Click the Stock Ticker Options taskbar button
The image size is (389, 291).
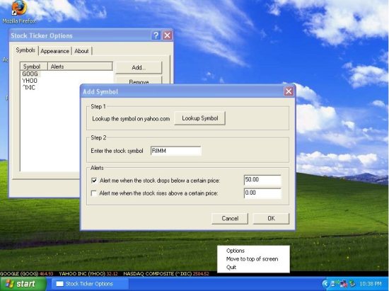[x=90, y=284]
